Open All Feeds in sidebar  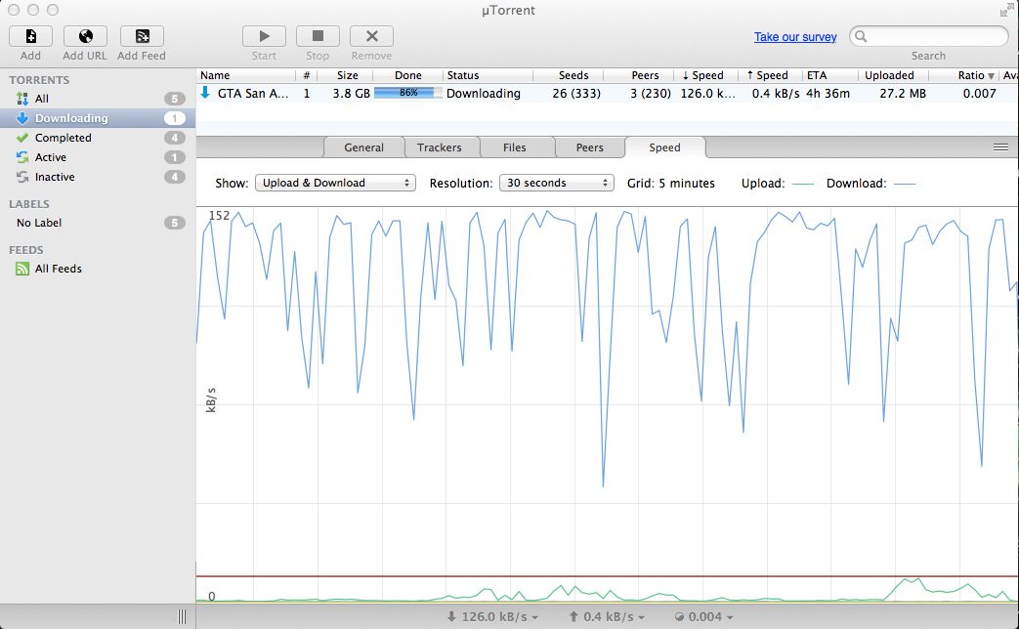(98, 269)
